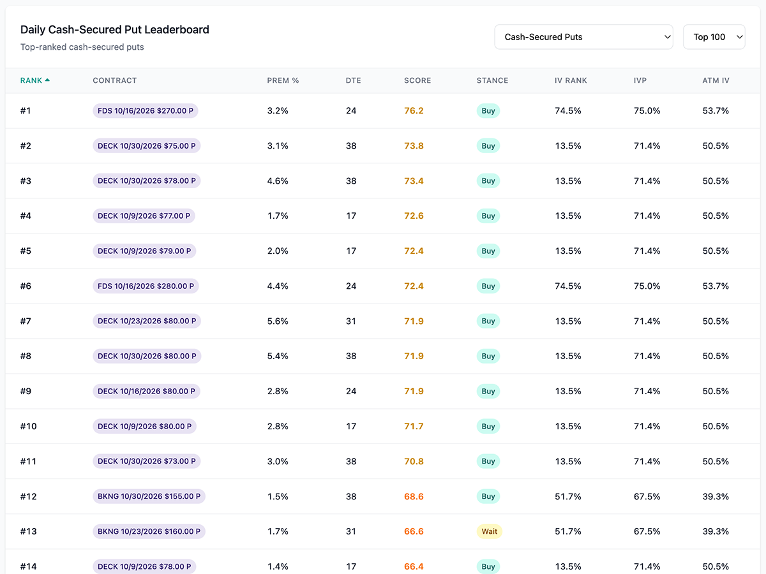766x574 pixels.
Task: Sort by the CONTRACT column header
Action: pyautogui.click(x=115, y=80)
